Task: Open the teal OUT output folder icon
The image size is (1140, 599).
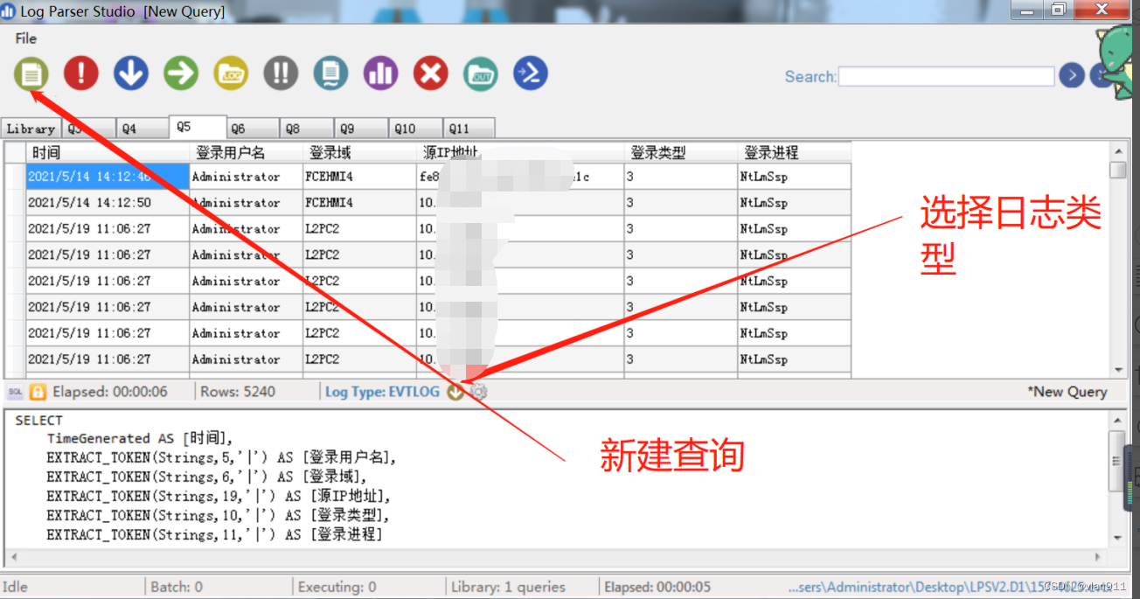Action: pyautogui.click(x=480, y=73)
